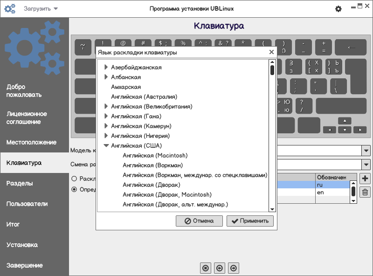373x276 pixels.
Task: Click the language list scroll up arrow
Action: click(272, 62)
